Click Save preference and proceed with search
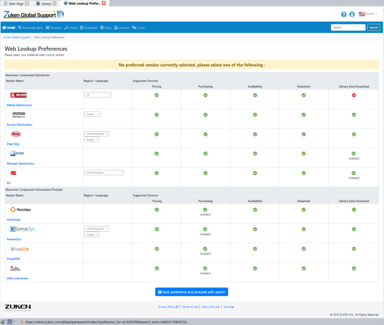384x325 pixels. pos(191,292)
